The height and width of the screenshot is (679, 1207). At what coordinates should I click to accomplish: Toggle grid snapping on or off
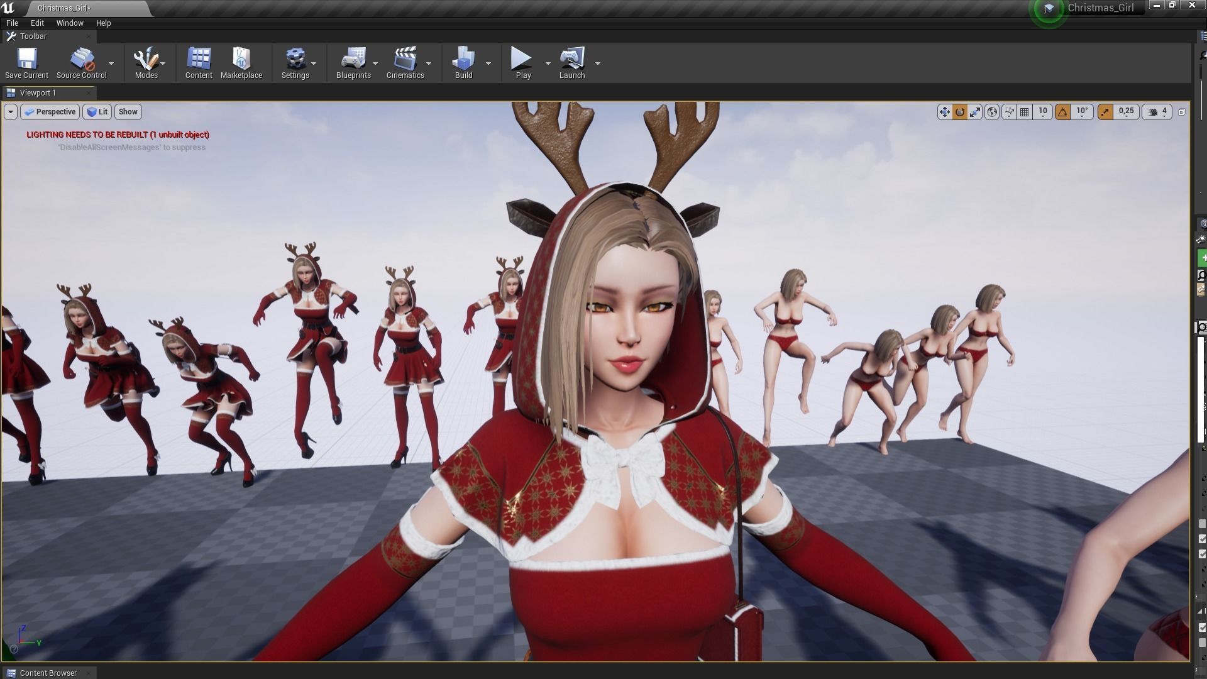tap(1025, 112)
